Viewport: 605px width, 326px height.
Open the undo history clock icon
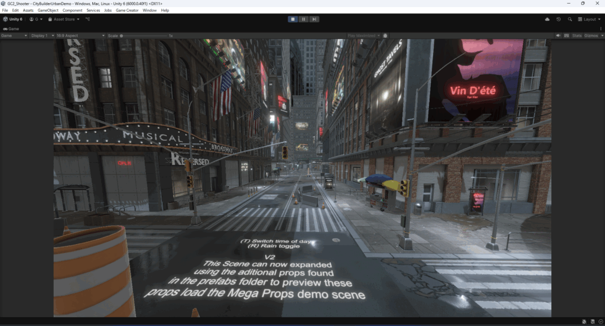(x=559, y=19)
